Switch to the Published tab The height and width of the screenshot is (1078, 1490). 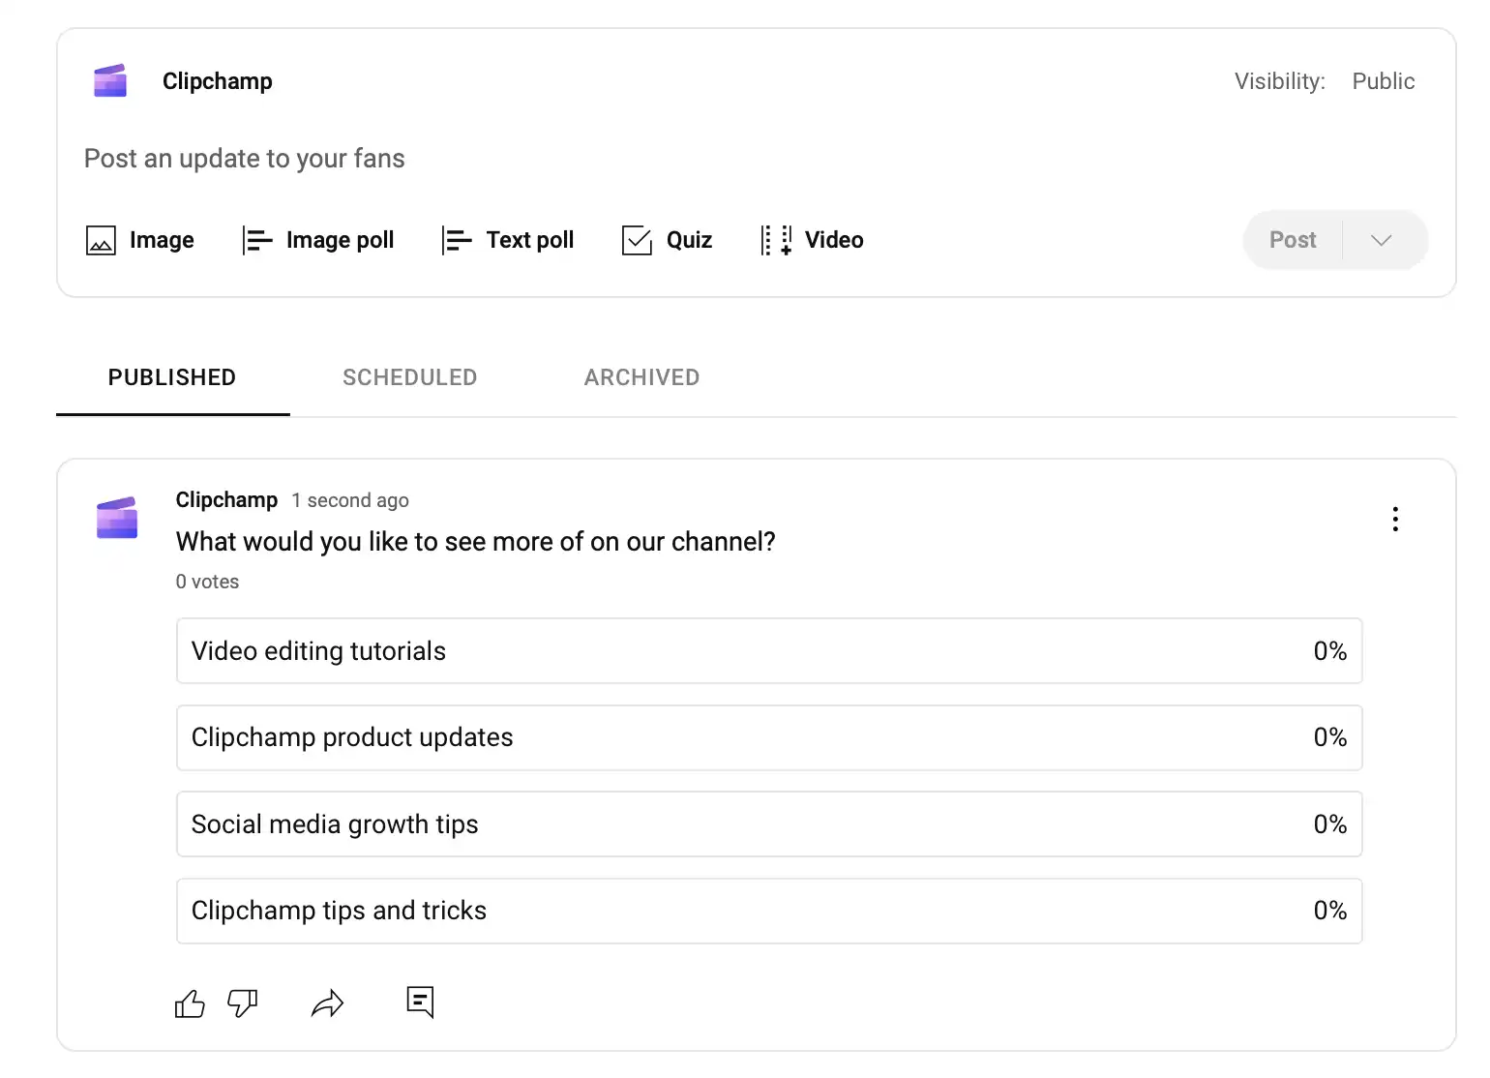pyautogui.click(x=172, y=377)
